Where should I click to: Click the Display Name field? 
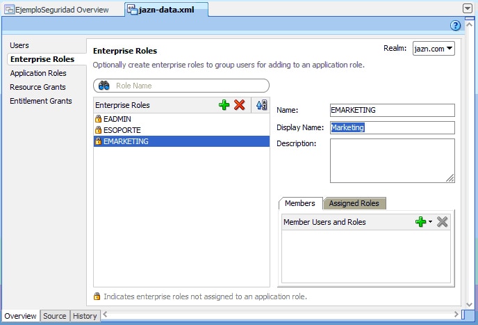click(x=393, y=127)
